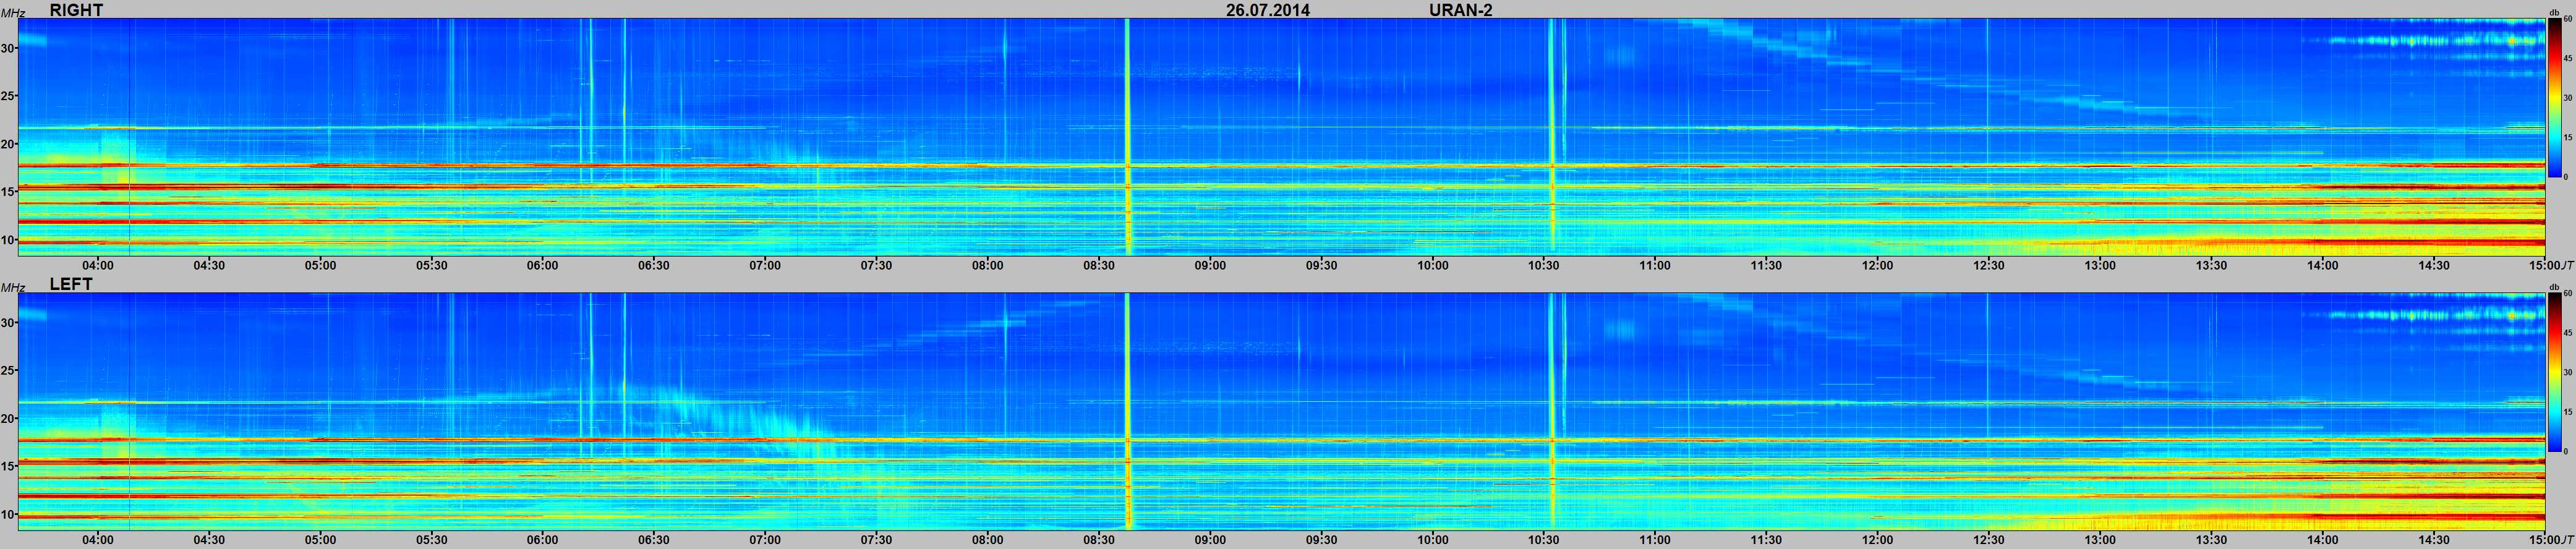
Task: Click the RIGHT polarization panel label
Action: (76, 10)
